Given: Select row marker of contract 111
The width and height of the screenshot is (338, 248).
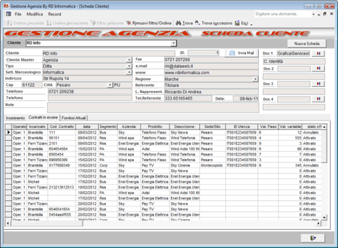Looking at the screenshot, I should point(8,132).
